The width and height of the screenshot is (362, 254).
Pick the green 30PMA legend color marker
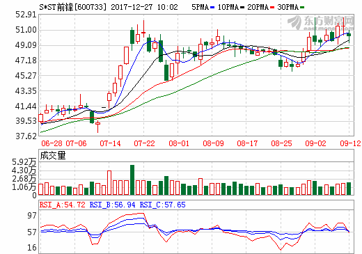point(302,8)
